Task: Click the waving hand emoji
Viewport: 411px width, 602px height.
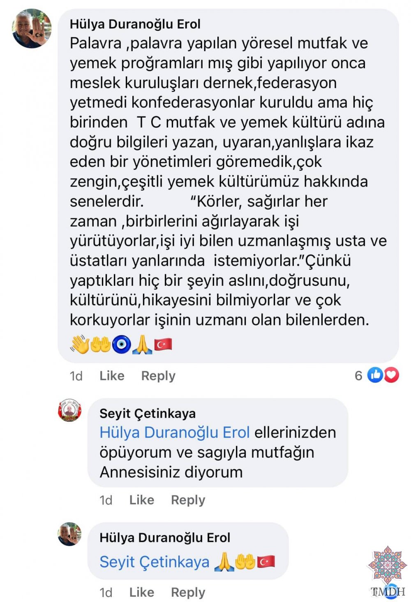Action: (80, 344)
